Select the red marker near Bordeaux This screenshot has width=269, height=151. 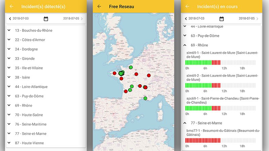point(126,91)
